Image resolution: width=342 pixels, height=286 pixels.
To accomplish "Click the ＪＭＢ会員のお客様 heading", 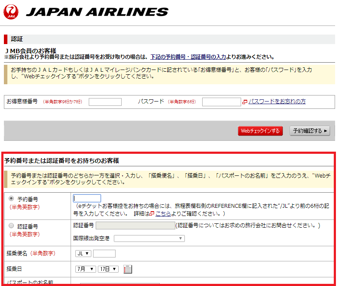I will (31, 51).
